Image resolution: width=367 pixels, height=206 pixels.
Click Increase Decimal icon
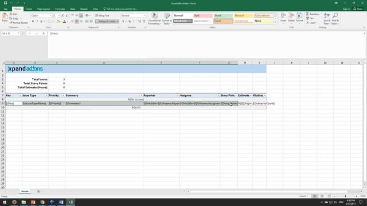[x=139, y=22]
